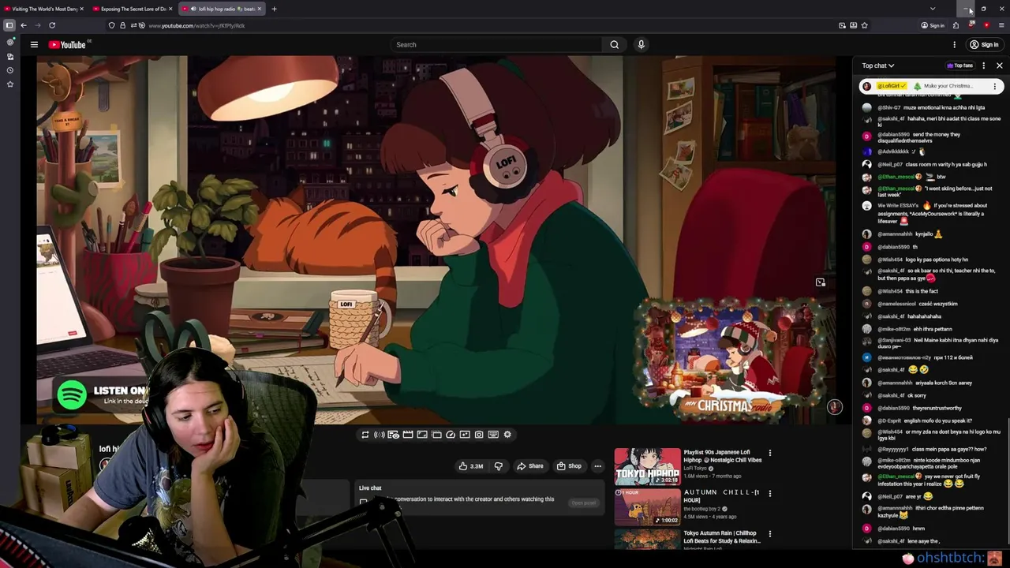
Task: Click the Open panel button in Live chat
Action: [x=584, y=503]
